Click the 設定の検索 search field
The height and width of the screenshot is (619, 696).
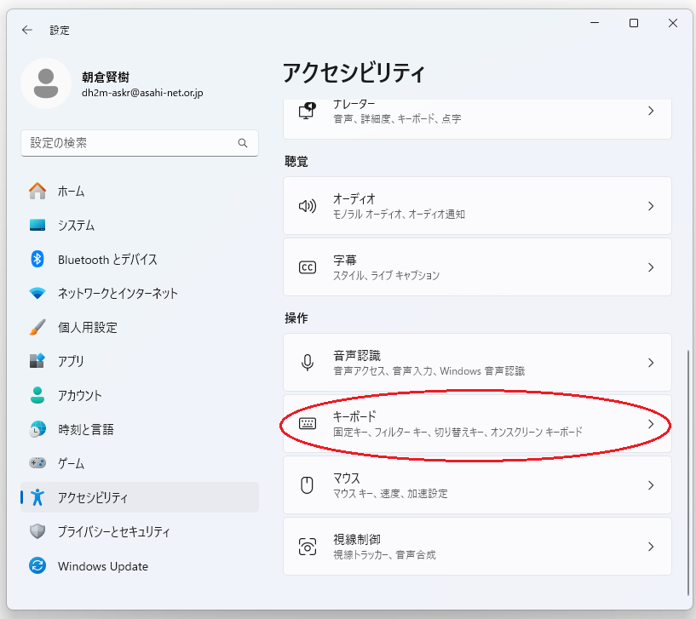140,143
